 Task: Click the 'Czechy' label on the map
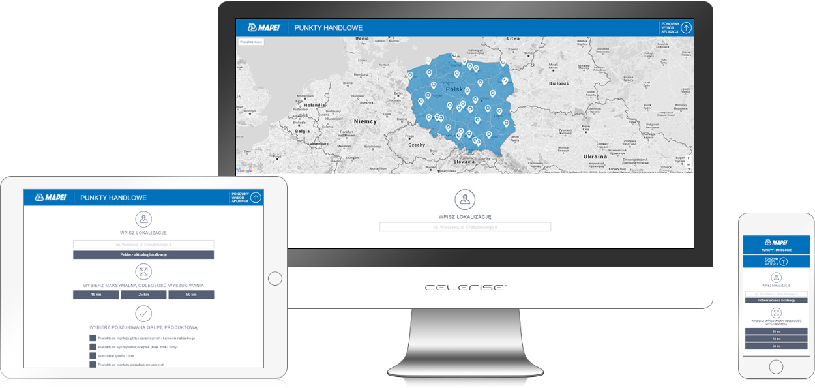(x=417, y=145)
